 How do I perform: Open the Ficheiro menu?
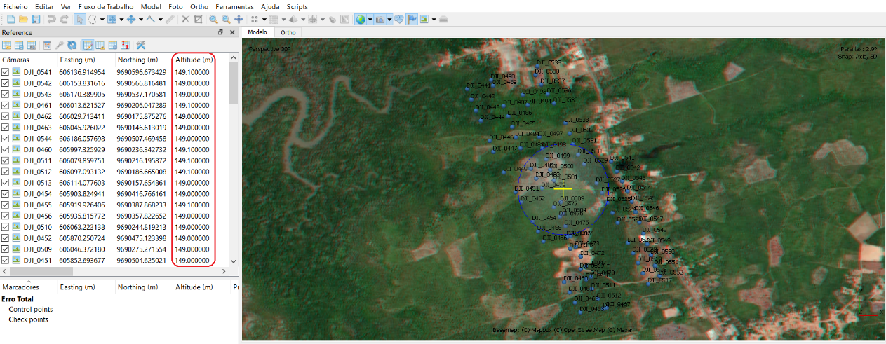15,6
